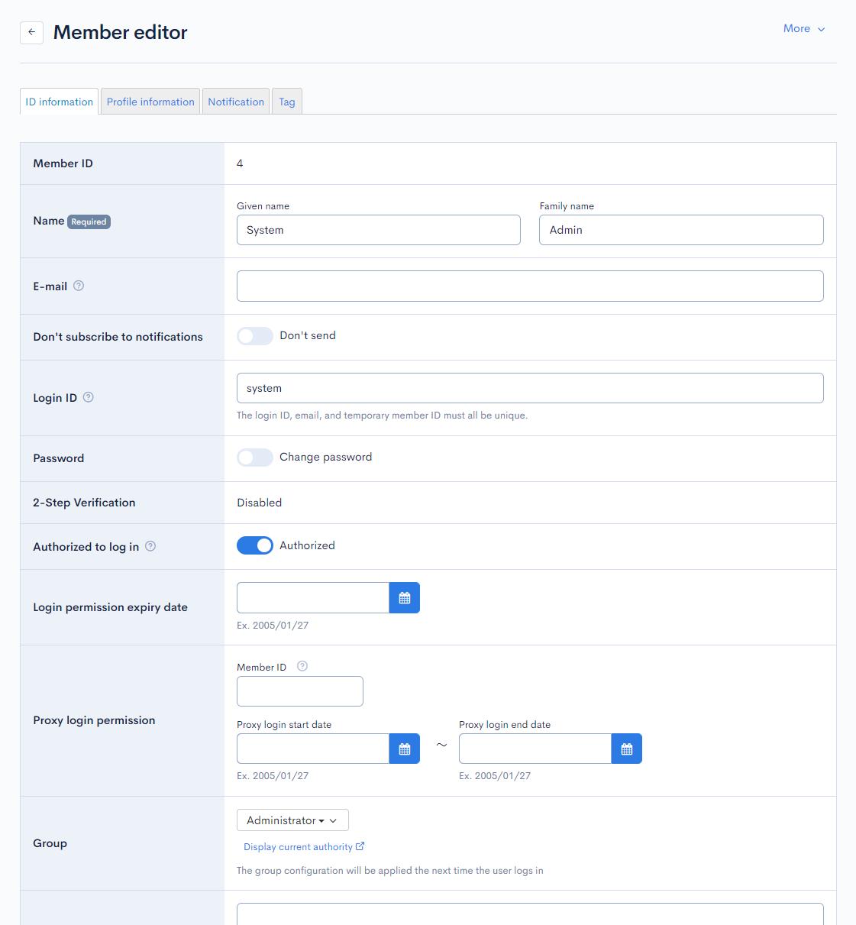Click the Member ID help icon under Proxy login
Image resolution: width=856 pixels, height=925 pixels.
(x=302, y=665)
